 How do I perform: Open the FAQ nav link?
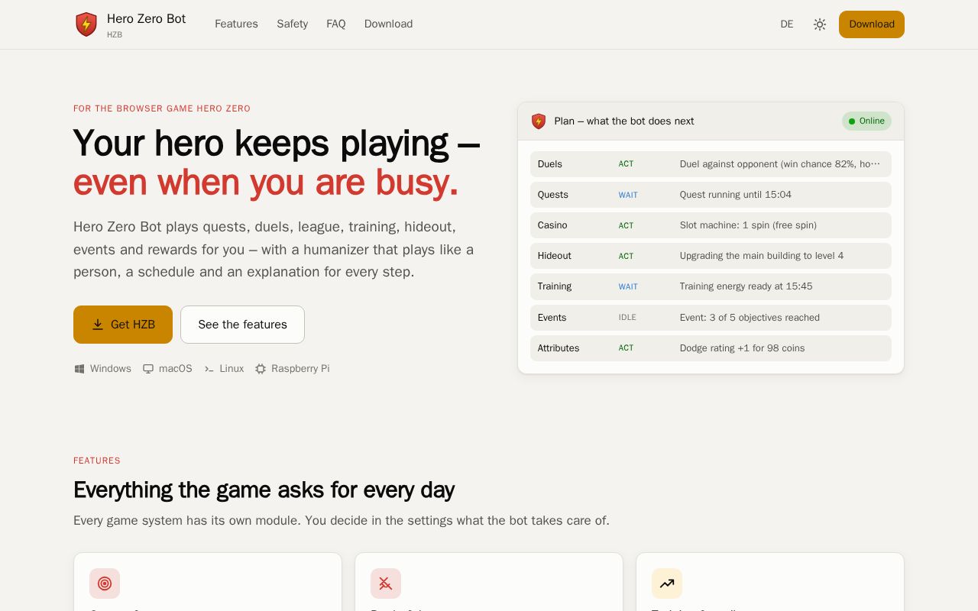(x=336, y=24)
